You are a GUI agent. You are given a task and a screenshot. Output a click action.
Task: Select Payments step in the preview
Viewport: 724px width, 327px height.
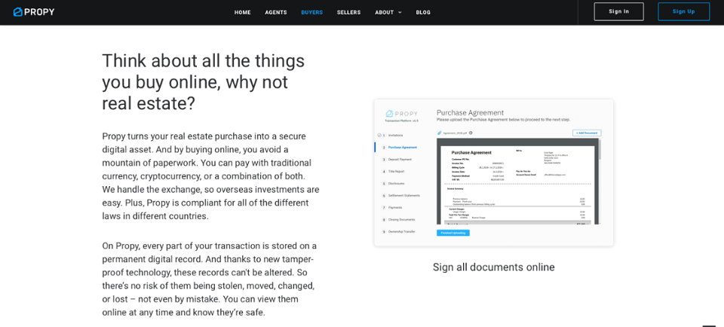click(x=391, y=207)
